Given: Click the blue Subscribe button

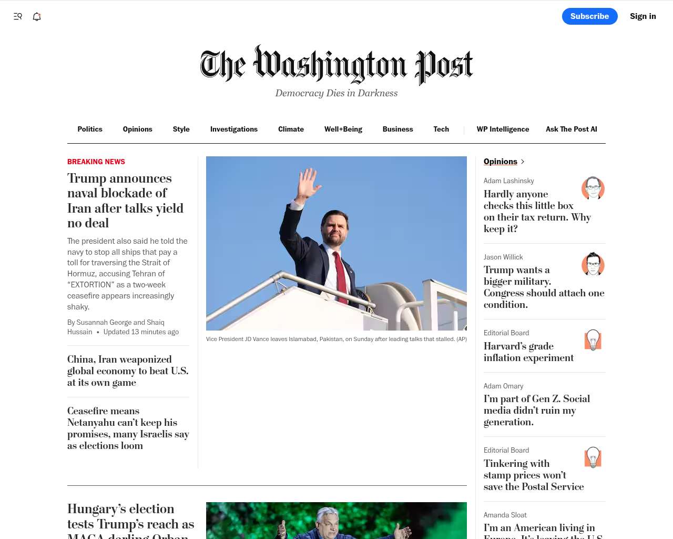Looking at the screenshot, I should tap(590, 16).
